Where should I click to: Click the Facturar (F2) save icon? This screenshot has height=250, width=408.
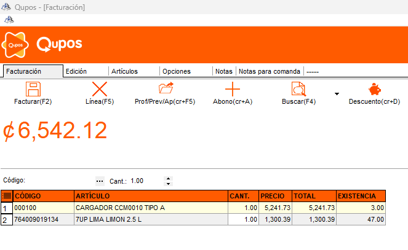click(33, 88)
